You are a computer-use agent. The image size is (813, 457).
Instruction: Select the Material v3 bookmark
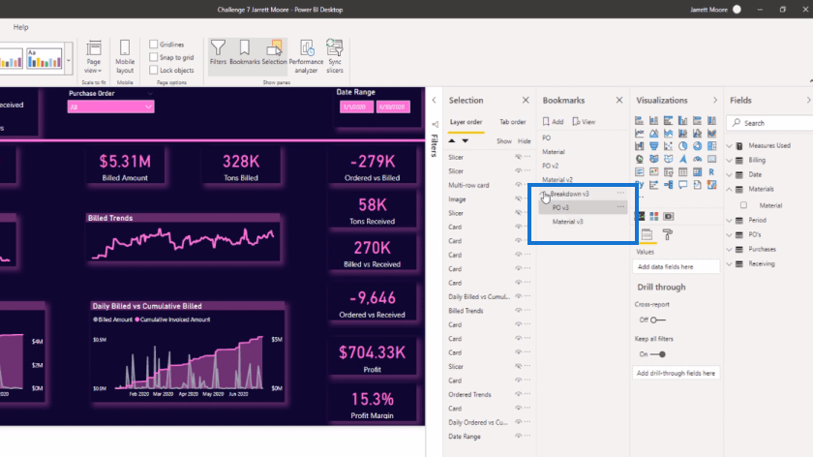click(567, 222)
